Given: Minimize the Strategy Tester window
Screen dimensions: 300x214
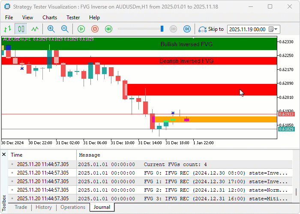Looking at the screenshot, I should tap(251, 7).
